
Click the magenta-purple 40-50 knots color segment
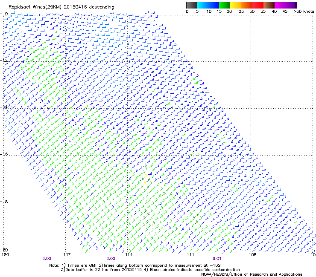286,5
